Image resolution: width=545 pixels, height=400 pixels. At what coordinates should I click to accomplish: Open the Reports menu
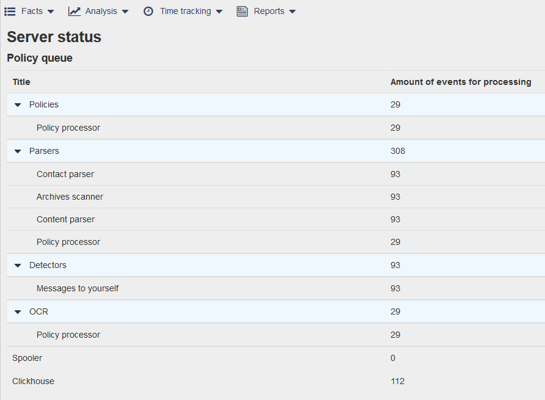coord(269,11)
